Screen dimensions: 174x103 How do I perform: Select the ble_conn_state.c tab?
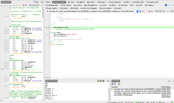pos(105,8)
